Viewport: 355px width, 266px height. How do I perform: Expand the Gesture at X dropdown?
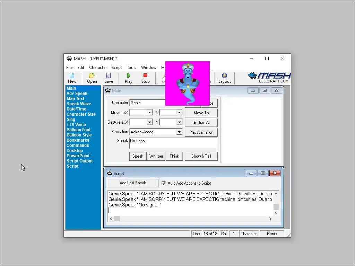pyautogui.click(x=149, y=122)
